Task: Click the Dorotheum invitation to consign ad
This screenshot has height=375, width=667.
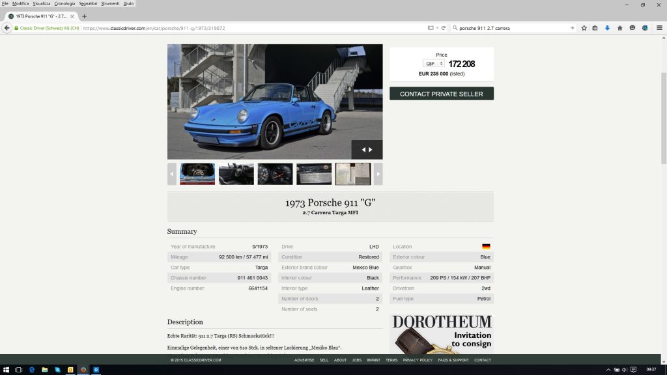Action: (442, 334)
